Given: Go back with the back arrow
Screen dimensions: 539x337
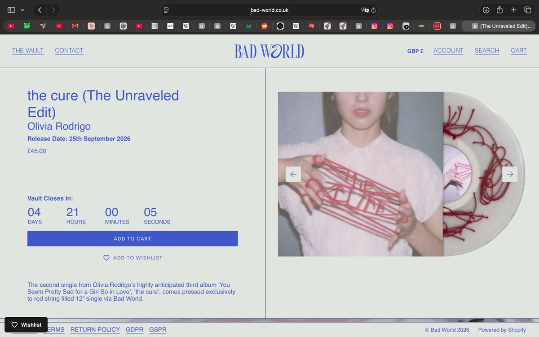Looking at the screenshot, I should click(x=40, y=10).
